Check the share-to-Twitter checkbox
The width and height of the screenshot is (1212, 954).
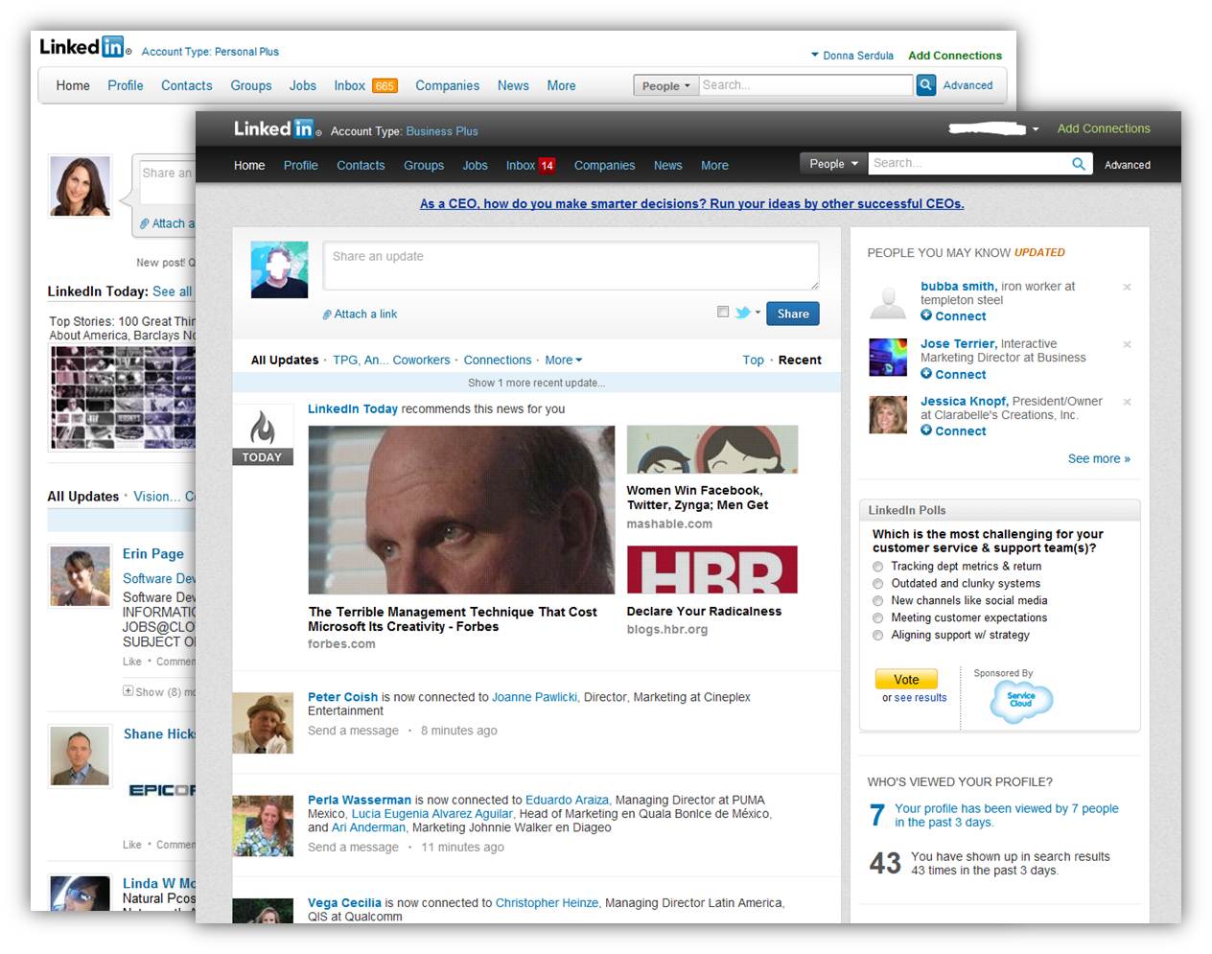[x=723, y=312]
